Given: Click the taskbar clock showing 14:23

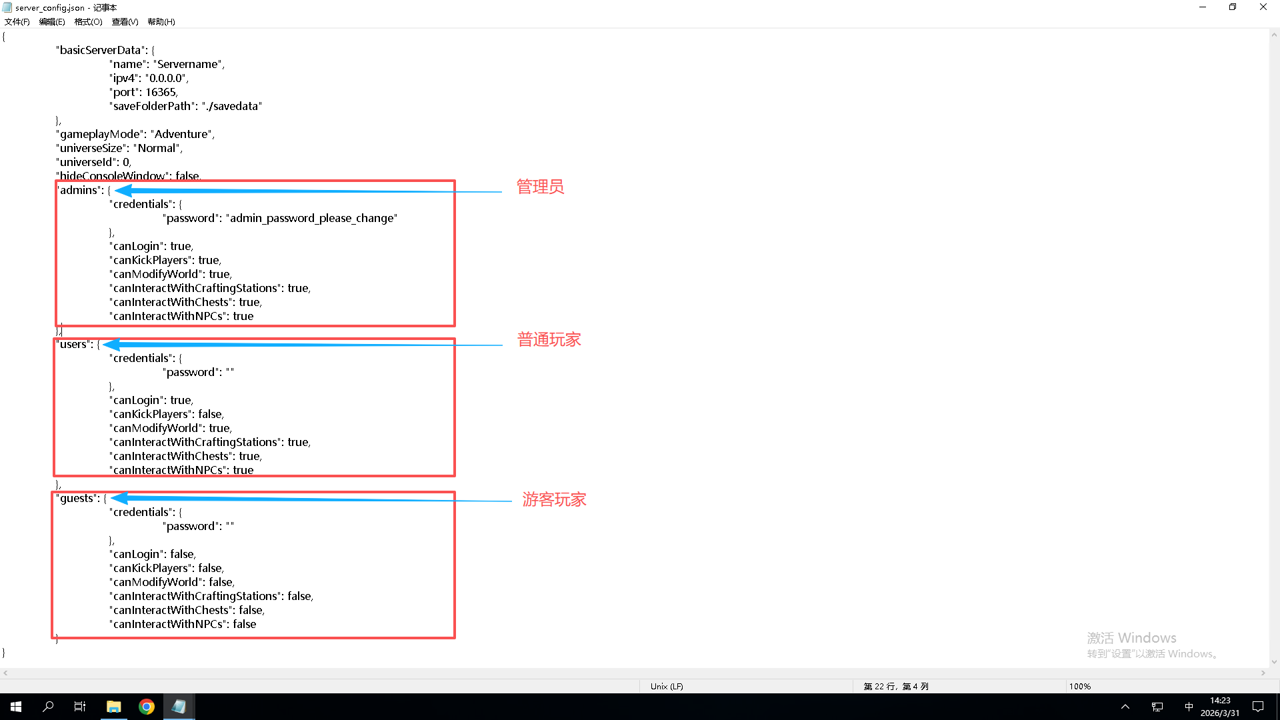Looking at the screenshot, I should [x=1220, y=707].
